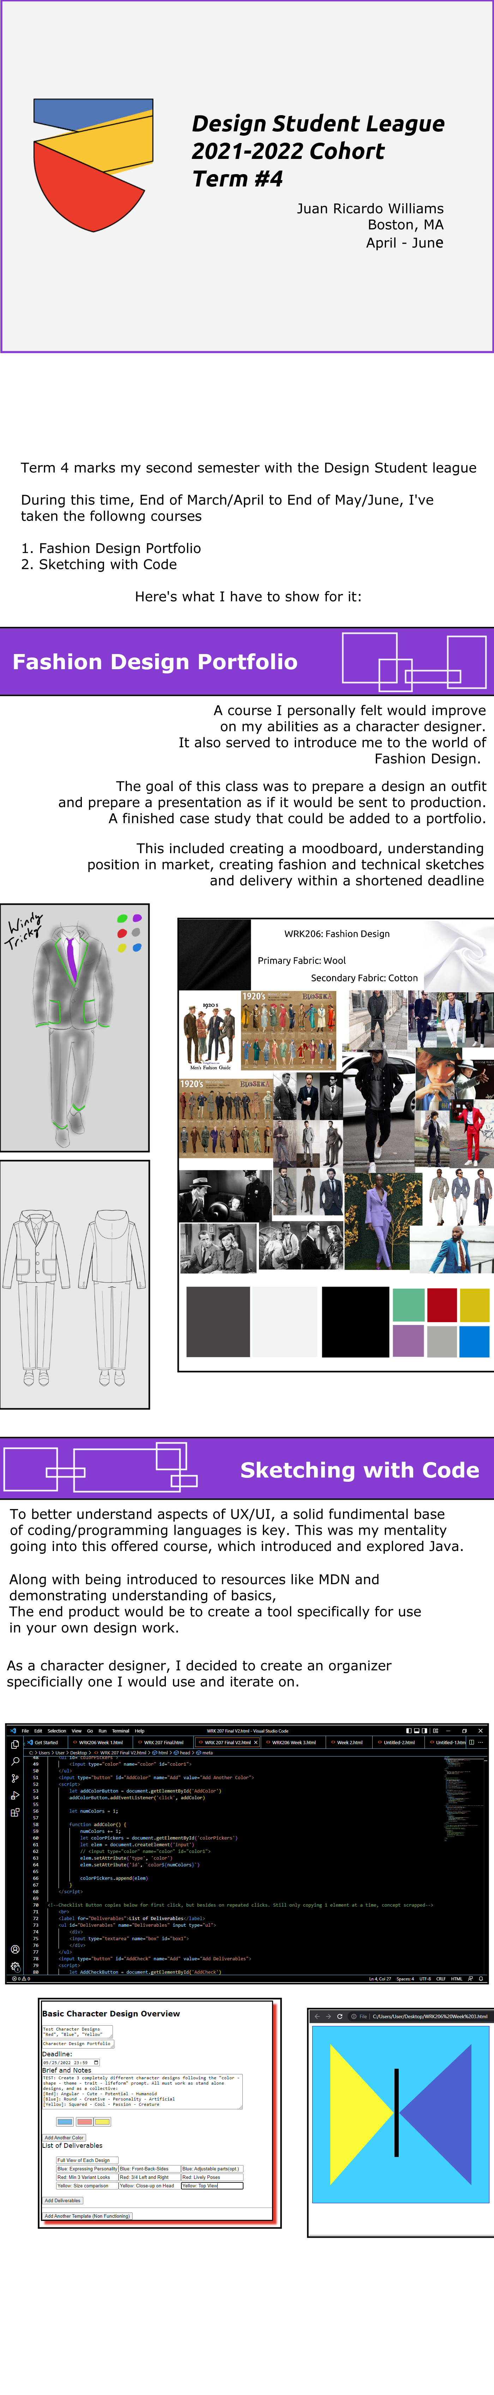Open the Edit menu in VS Code
Screen dimensions: 494x2395
tap(38, 1731)
